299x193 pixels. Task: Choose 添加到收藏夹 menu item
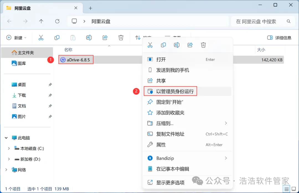[x=188, y=113]
